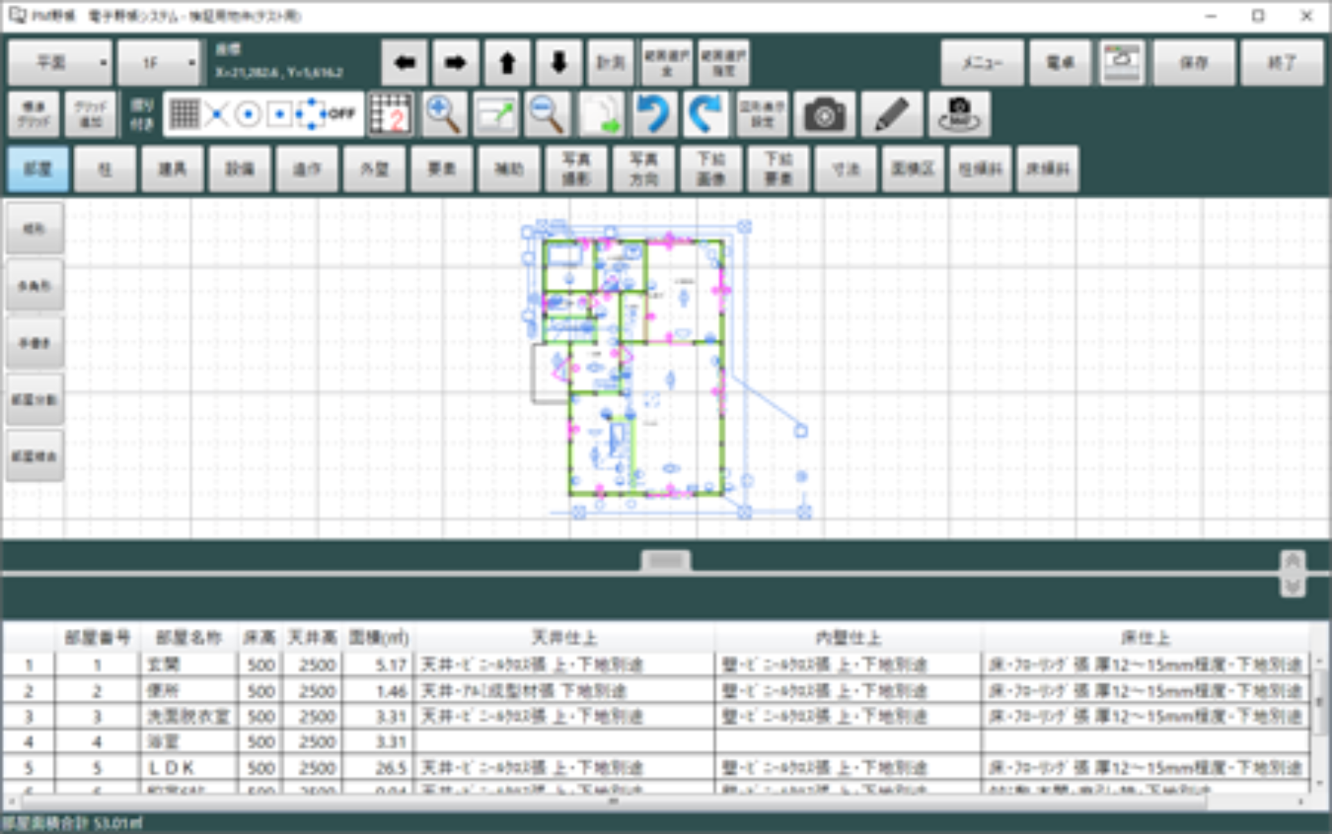Click the メニュー button
This screenshot has width=1332, height=834.
(982, 63)
